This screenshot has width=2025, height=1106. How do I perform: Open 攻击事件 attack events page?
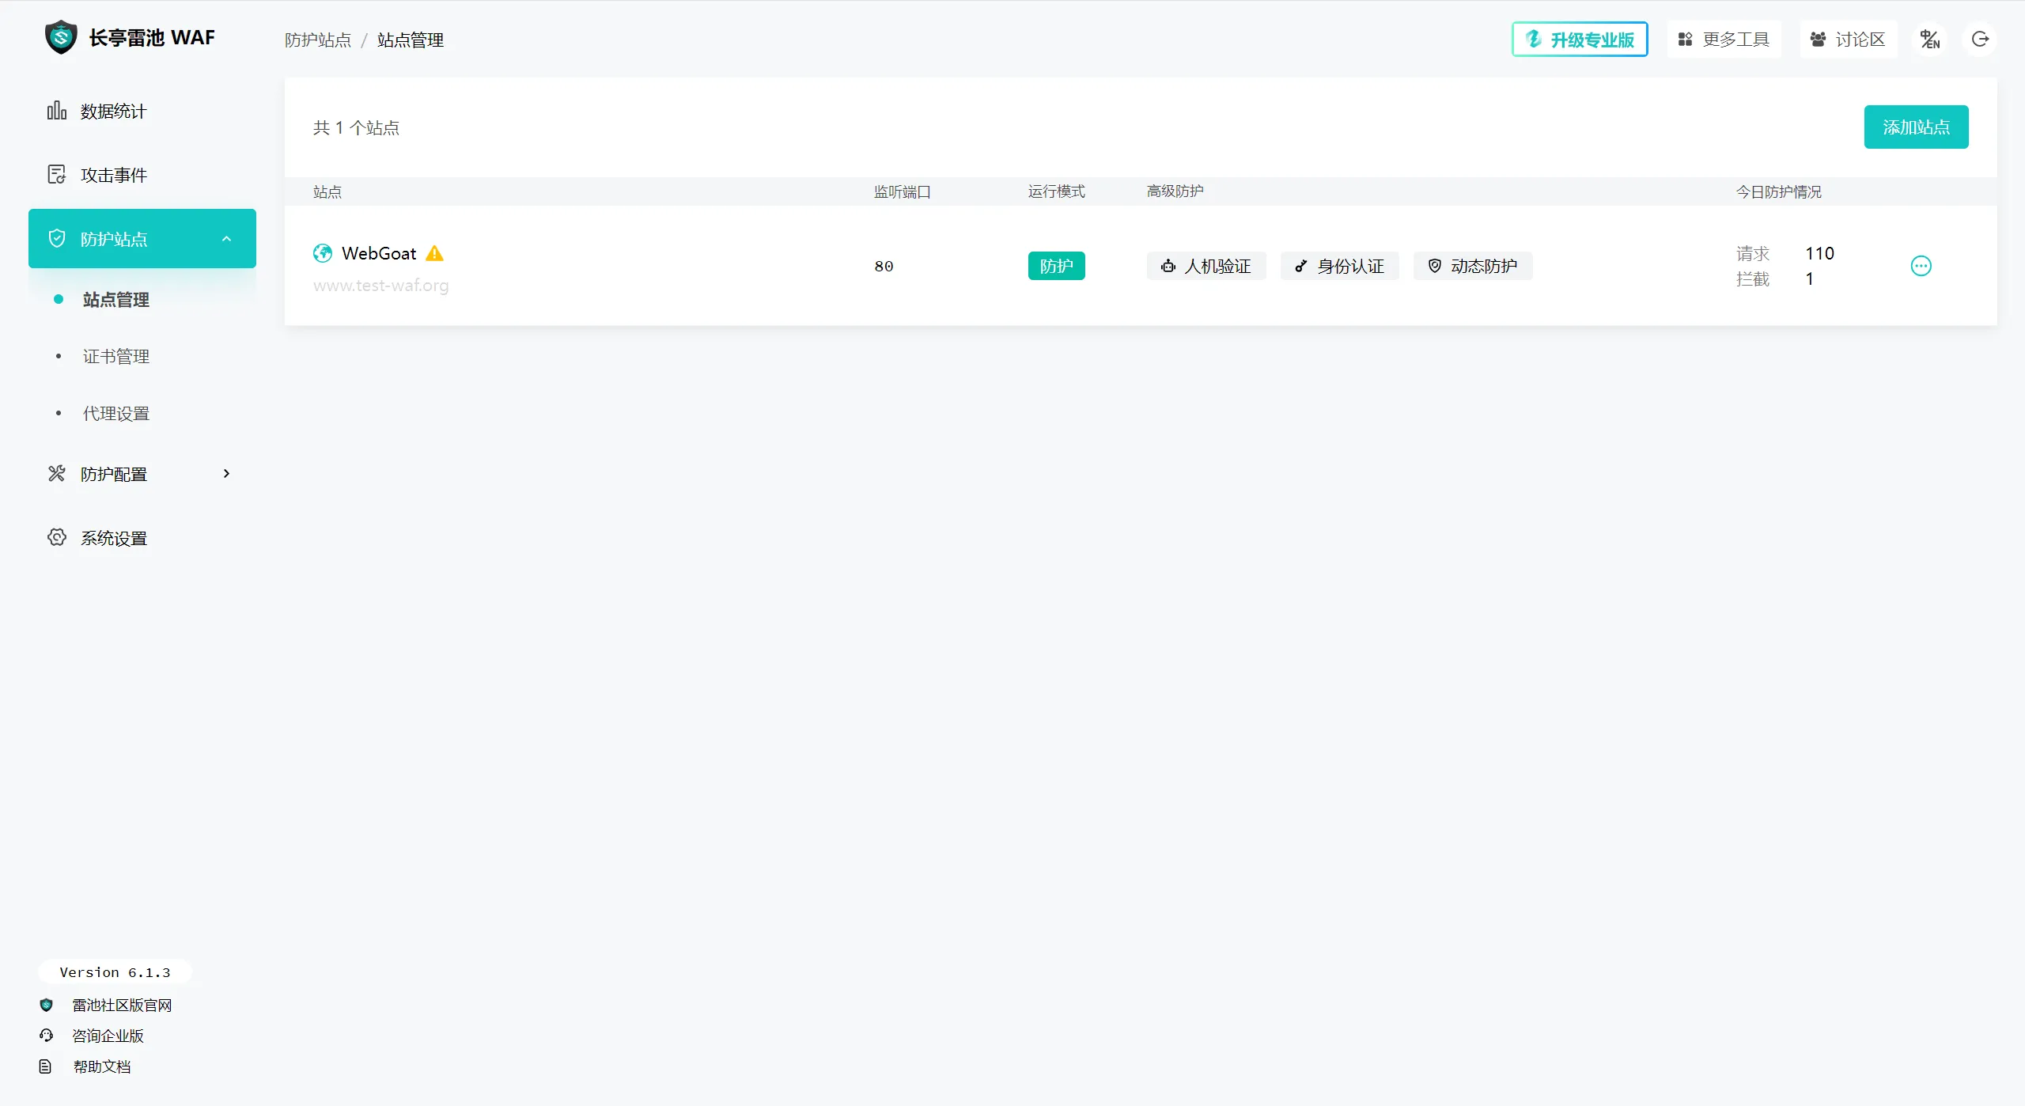113,175
